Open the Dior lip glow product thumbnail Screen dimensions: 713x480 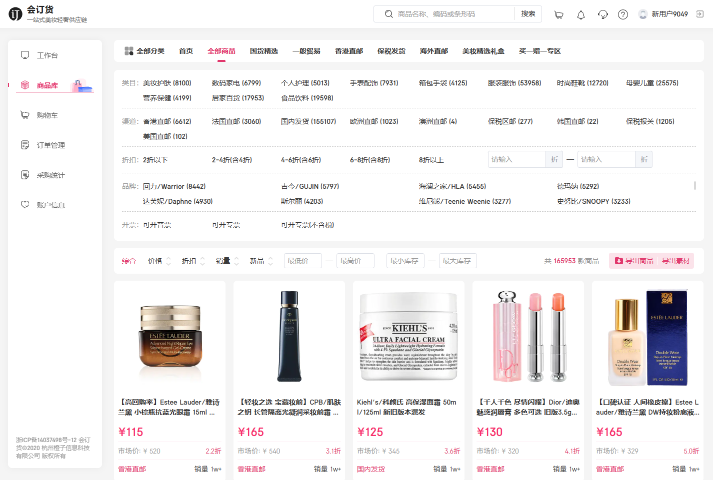[528, 337]
